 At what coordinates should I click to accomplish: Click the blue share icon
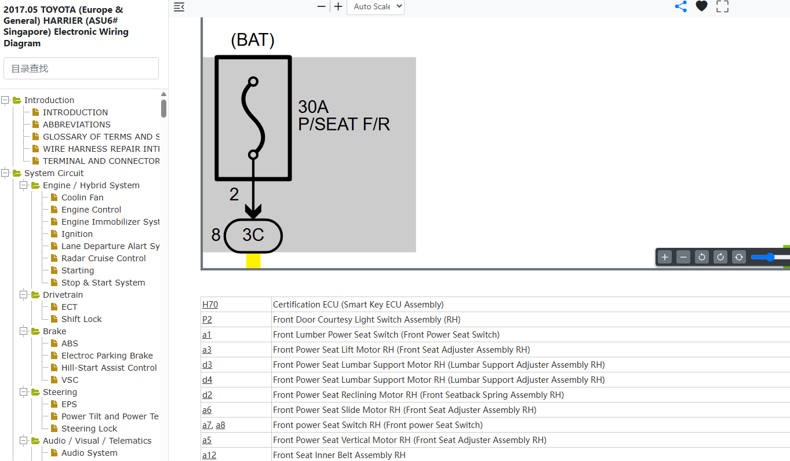click(x=681, y=6)
